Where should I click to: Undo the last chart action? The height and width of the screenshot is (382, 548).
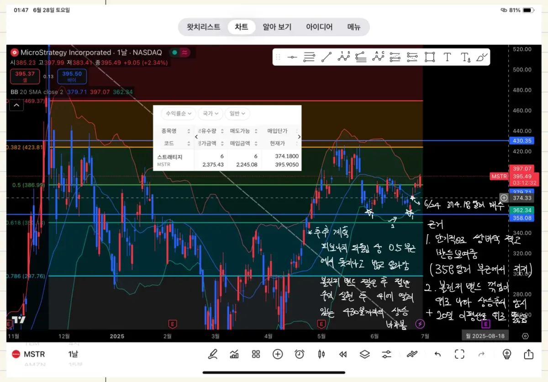point(437,354)
